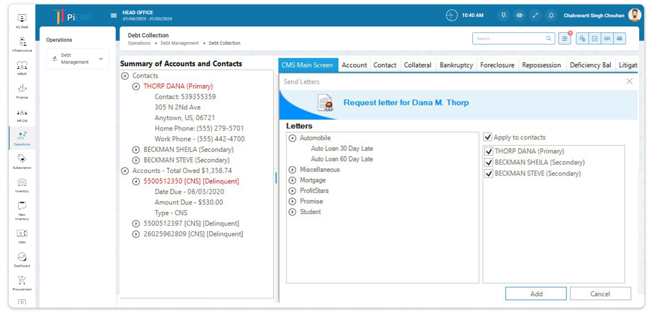Click the Add button
The image size is (653, 312).
click(x=536, y=294)
